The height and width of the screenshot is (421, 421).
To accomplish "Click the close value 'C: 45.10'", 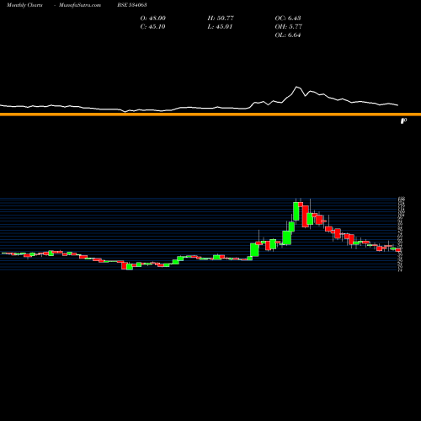I will click(152, 27).
